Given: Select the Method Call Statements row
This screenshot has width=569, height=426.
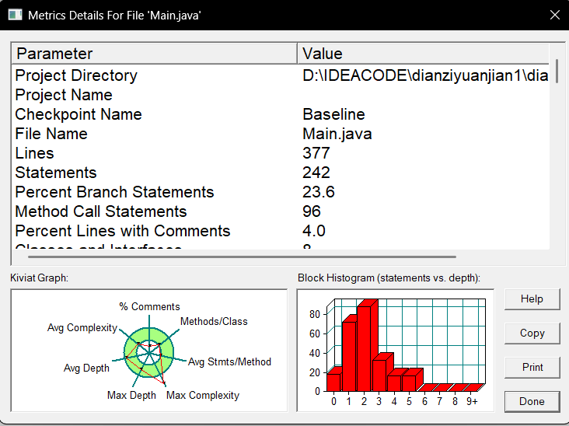Looking at the screenshot, I should pyautogui.click(x=280, y=211).
